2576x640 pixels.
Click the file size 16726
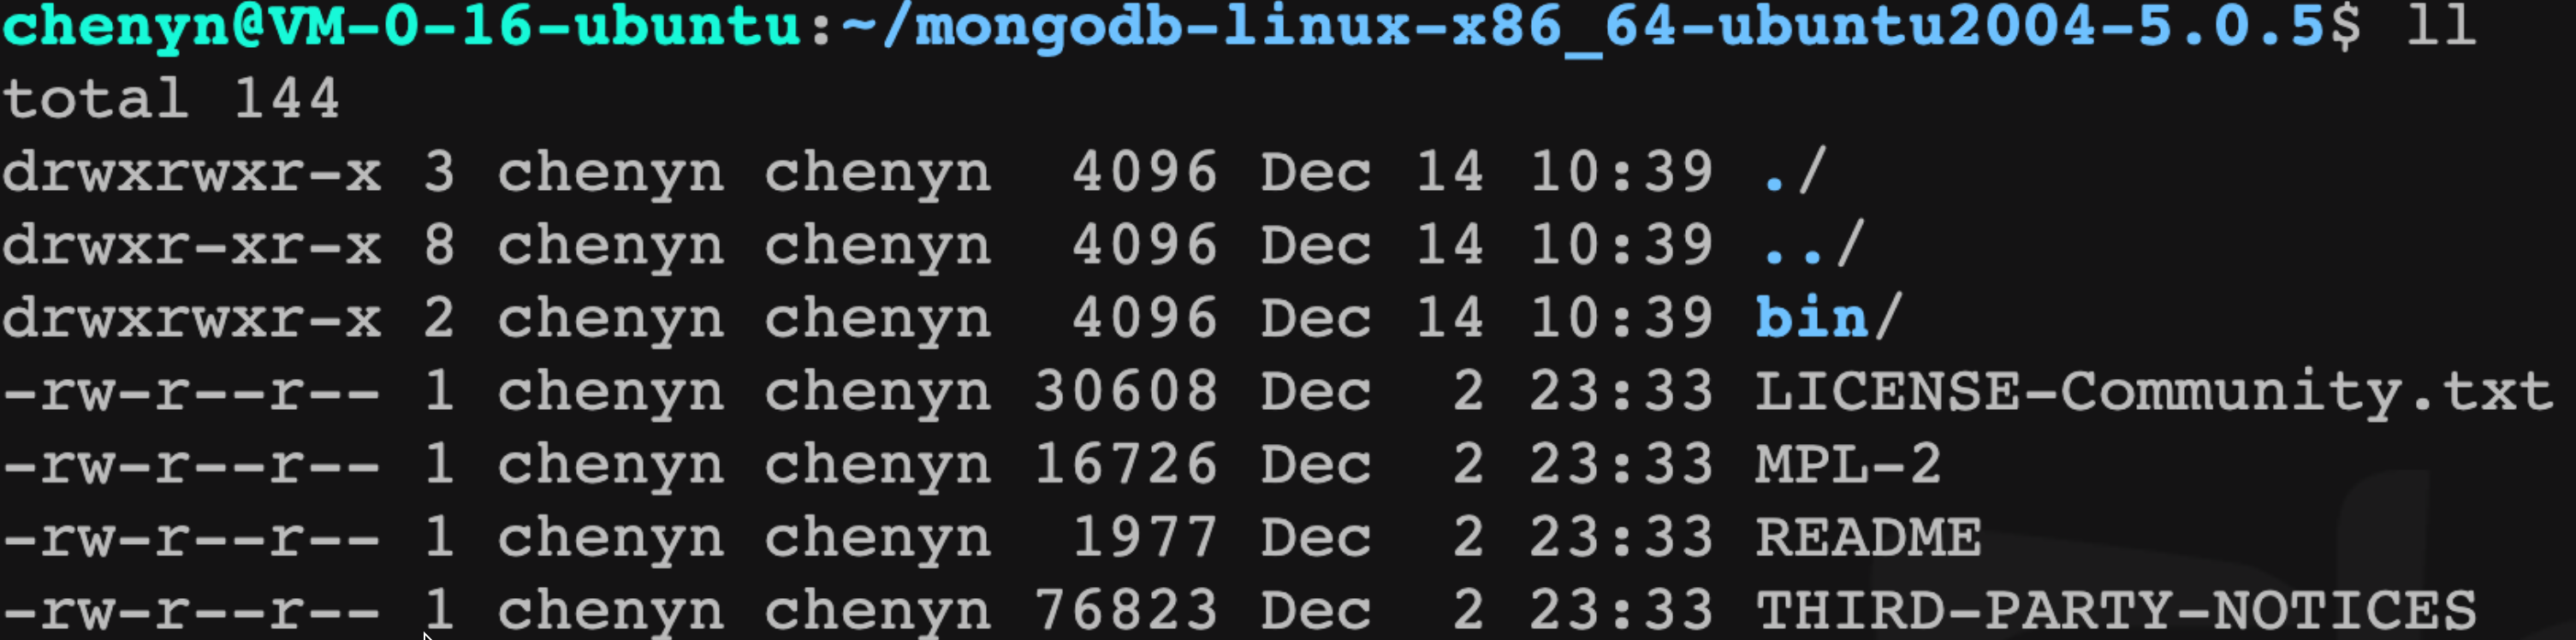tap(1126, 465)
